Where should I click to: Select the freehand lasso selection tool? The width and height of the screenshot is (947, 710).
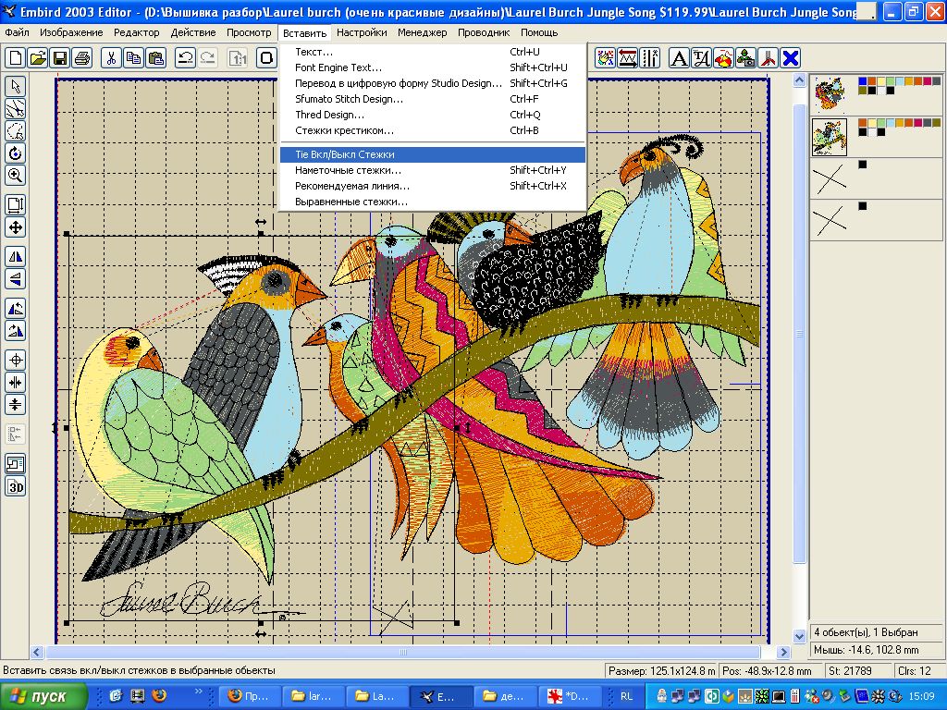pos(16,130)
